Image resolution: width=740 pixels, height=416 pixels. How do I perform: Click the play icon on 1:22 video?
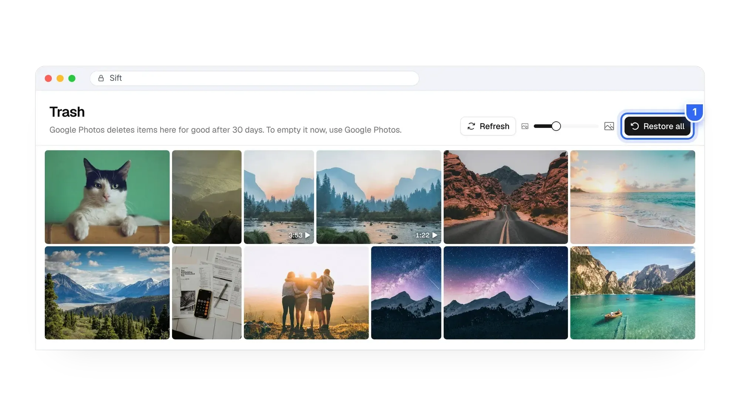click(435, 235)
